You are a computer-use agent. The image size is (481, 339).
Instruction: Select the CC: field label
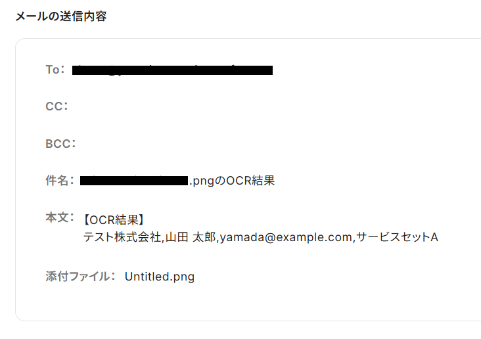click(x=57, y=106)
